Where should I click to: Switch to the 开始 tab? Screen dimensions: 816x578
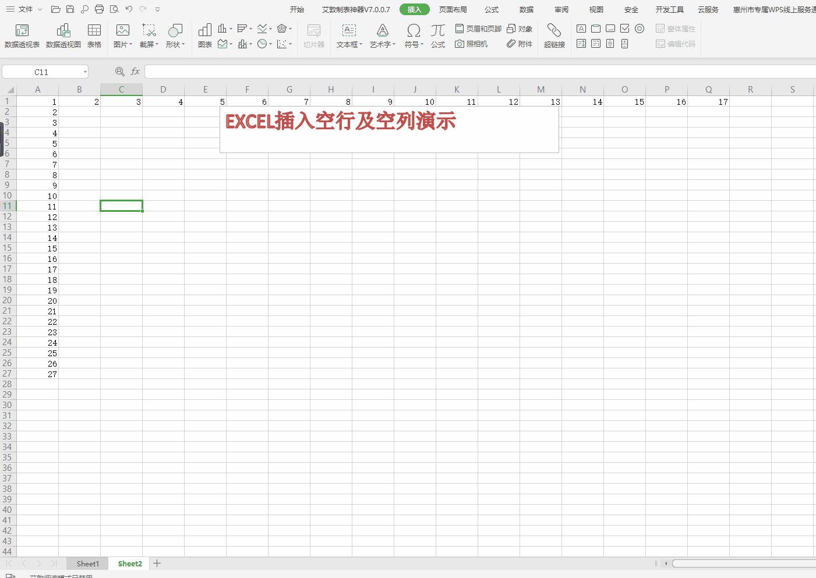click(x=297, y=10)
